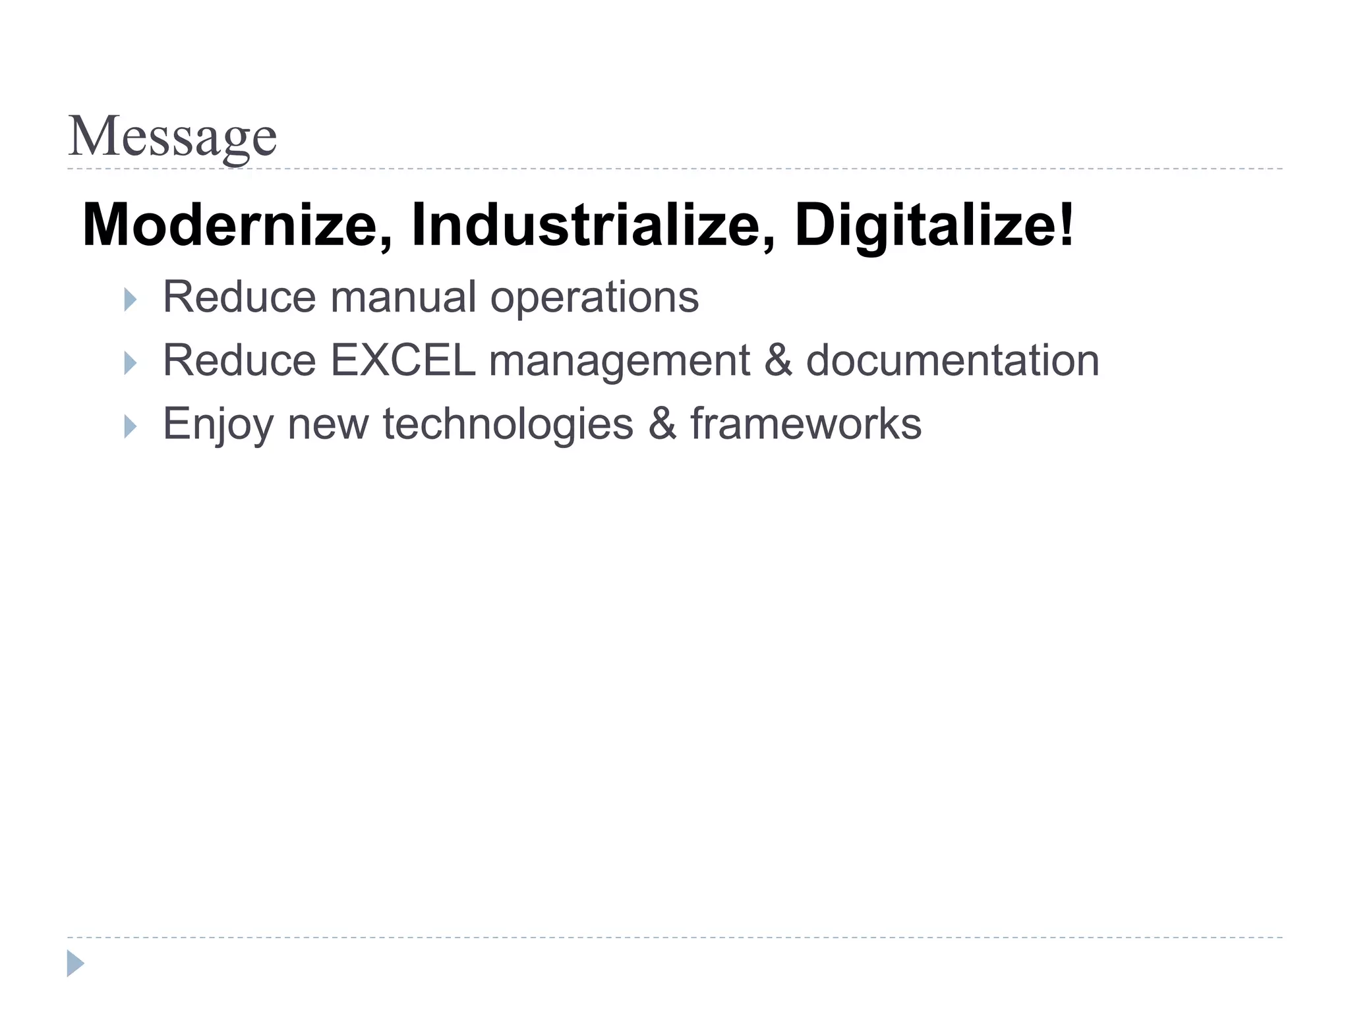Image resolution: width=1350 pixels, height=1012 pixels.
Task: Click the word 'management' in second bullet
Action: point(620,362)
